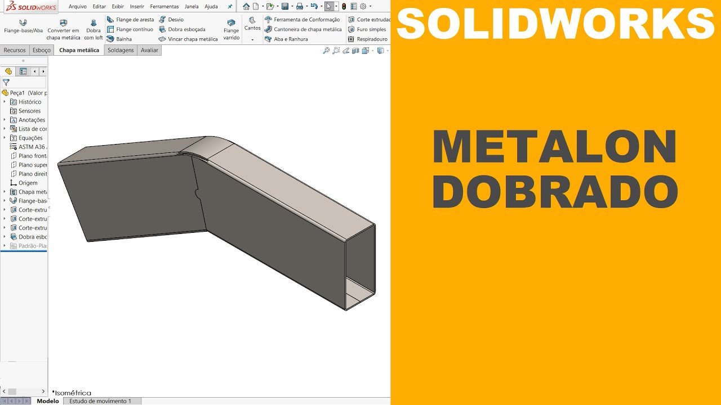Click Zoom to Area icon

pos(336,51)
